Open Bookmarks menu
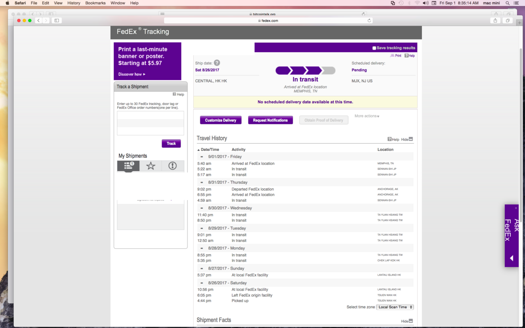 96,3
